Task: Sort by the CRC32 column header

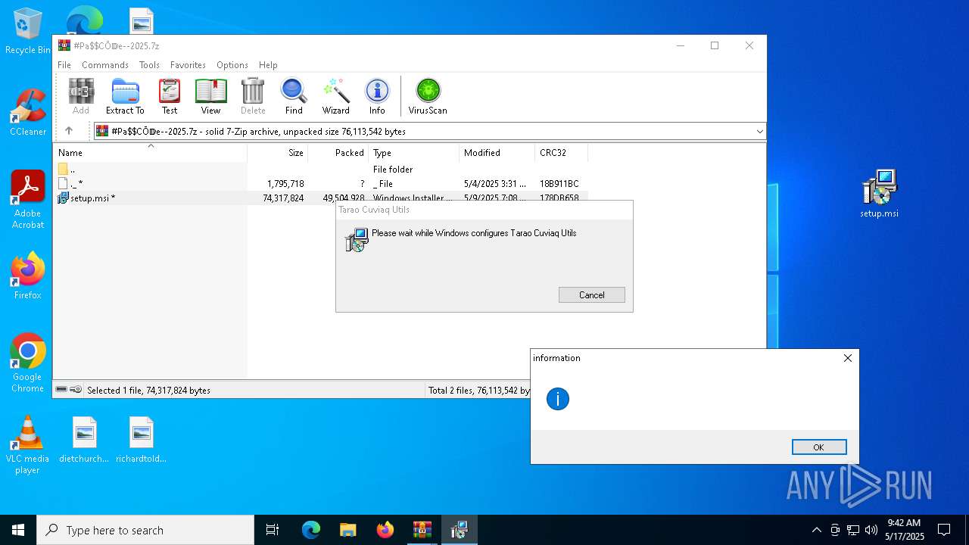Action: (561, 153)
